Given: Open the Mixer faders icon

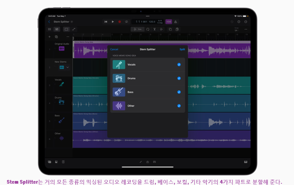Looking at the screenshot, I should pos(155,162).
